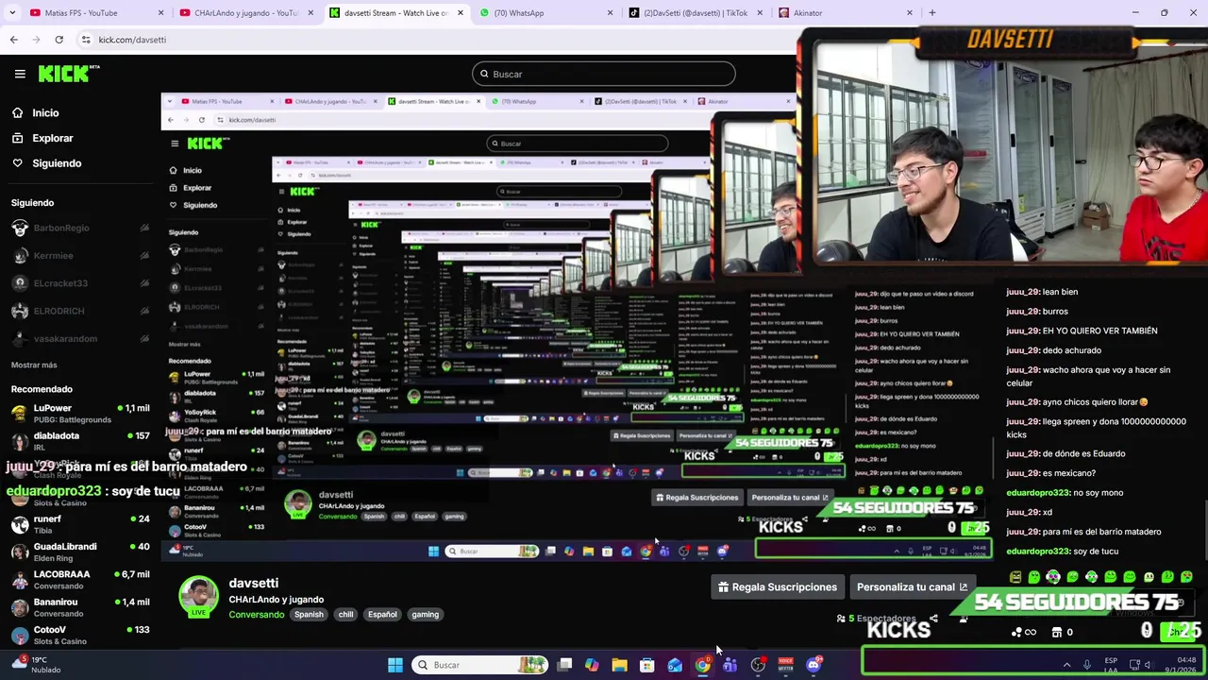Select davsetti Stream Kick tab
The image size is (1208, 680).
pyautogui.click(x=396, y=13)
